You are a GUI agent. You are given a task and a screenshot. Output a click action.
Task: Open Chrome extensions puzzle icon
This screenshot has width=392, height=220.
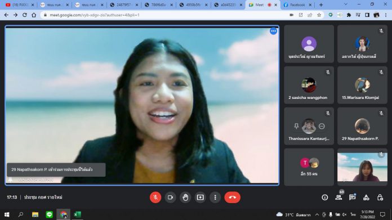tap(349, 15)
